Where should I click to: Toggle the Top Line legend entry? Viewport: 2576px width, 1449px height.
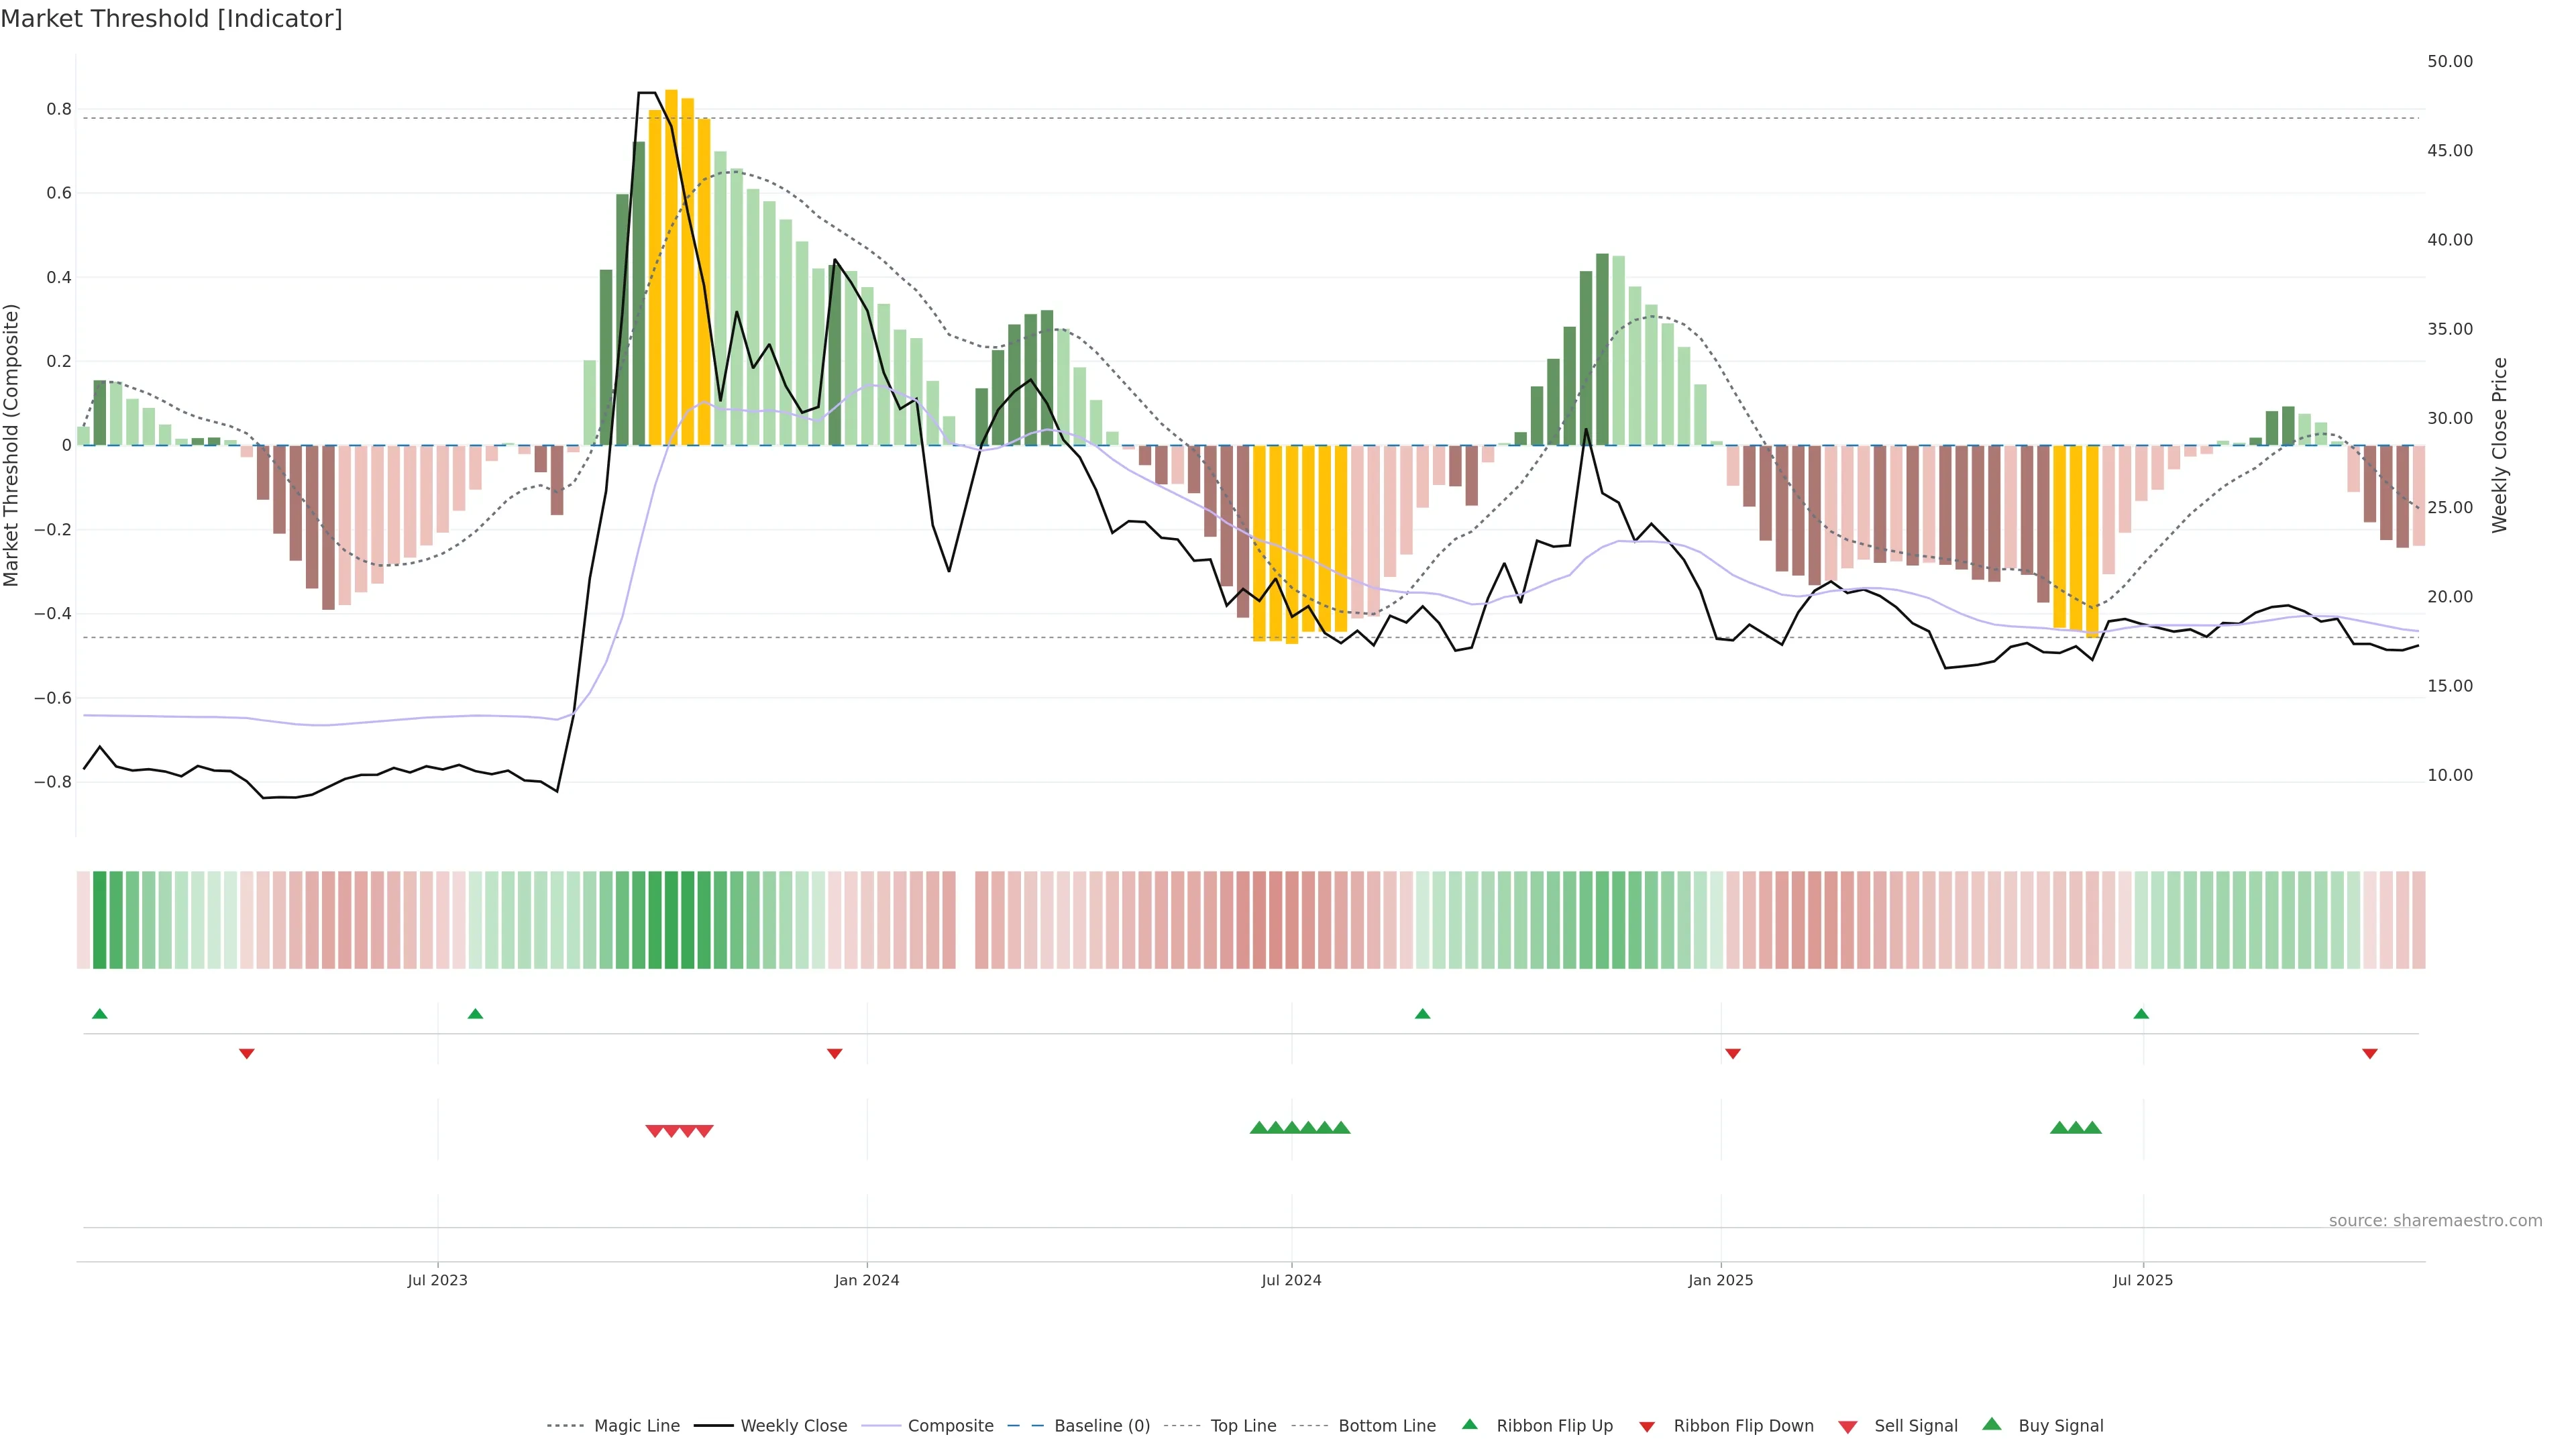(1243, 1426)
